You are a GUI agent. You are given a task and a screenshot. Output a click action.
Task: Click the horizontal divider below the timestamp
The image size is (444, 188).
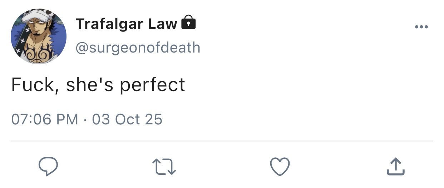click(222, 141)
